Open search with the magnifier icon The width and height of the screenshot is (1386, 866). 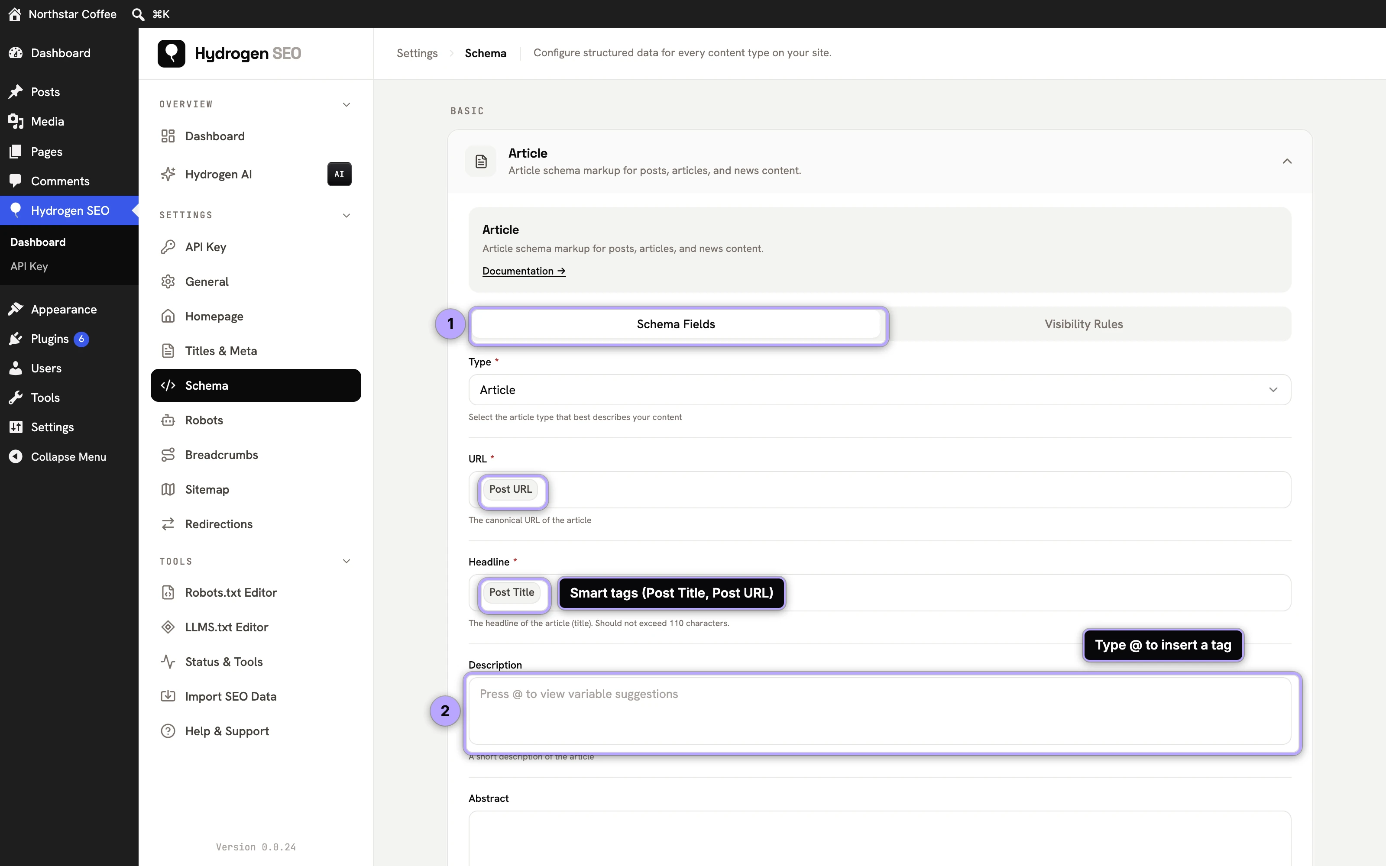tap(138, 14)
